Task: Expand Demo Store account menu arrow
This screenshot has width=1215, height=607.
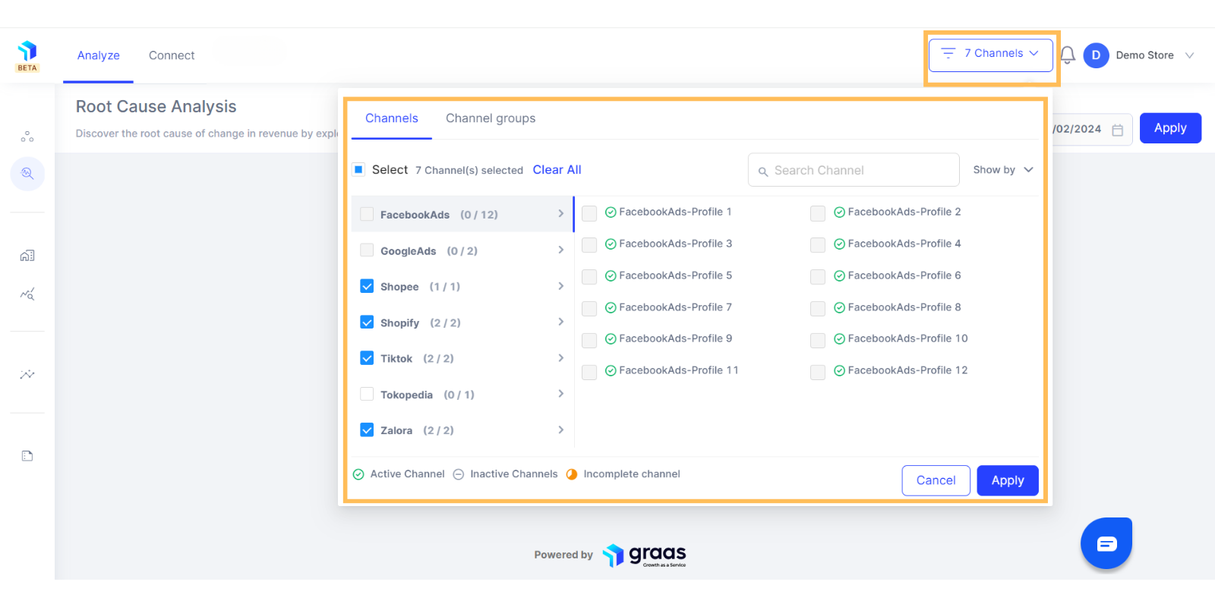Action: [x=1190, y=55]
